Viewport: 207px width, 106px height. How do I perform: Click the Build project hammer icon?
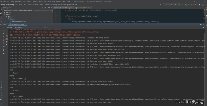[x=160, y=5]
